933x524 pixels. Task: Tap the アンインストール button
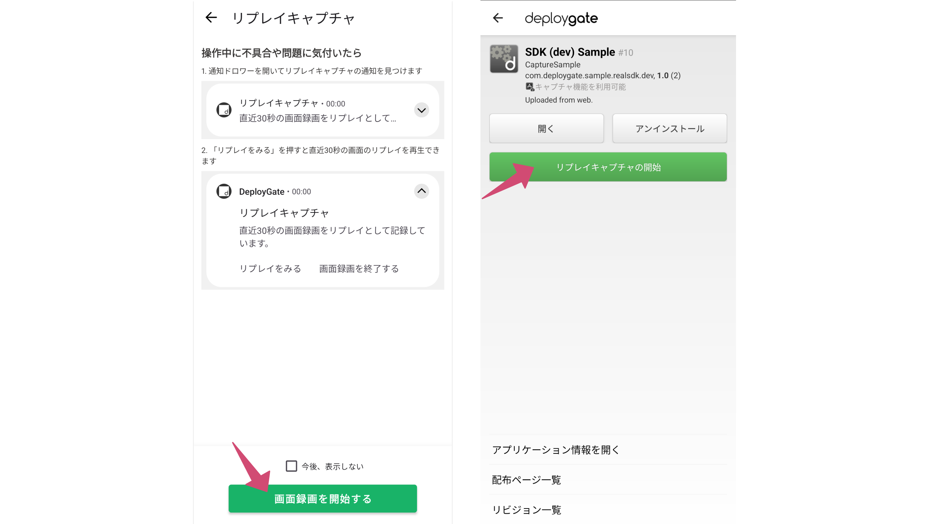coord(669,128)
